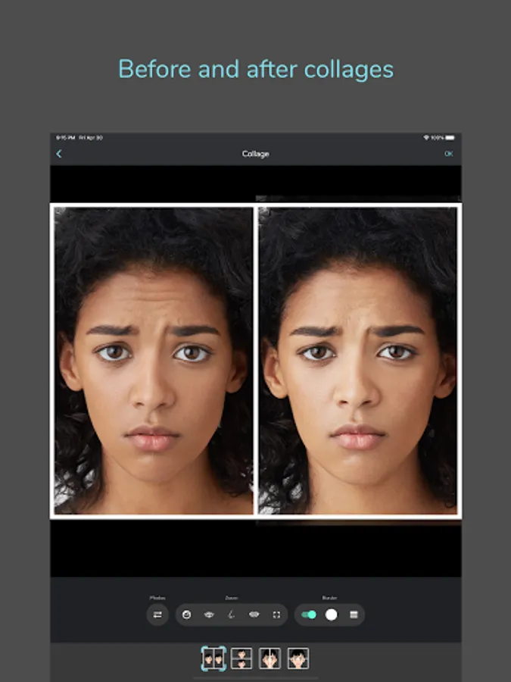Select the full frame zoom icon
The image size is (511, 682).
(276, 615)
